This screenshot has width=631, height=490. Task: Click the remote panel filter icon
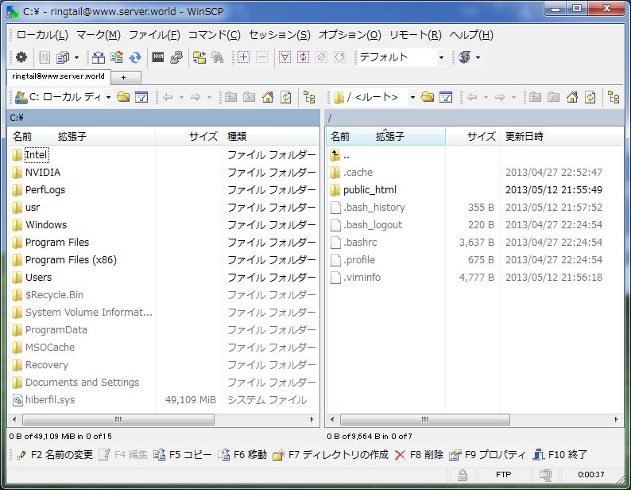click(446, 97)
